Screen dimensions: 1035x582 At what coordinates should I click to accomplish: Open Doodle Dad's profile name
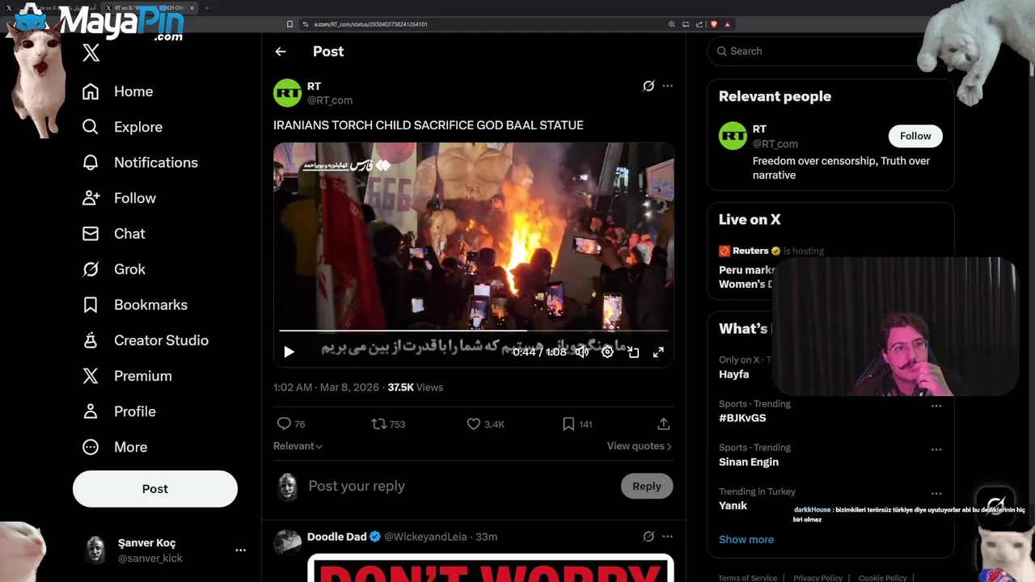337,537
